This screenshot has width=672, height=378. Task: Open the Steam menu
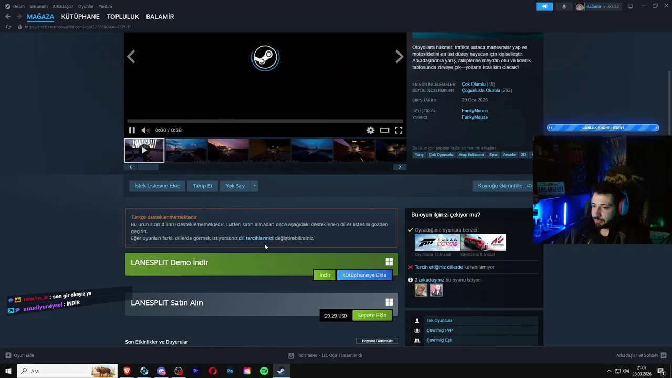tap(18, 6)
